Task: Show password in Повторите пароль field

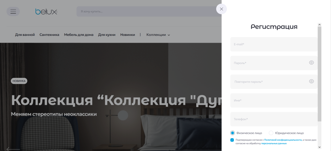Action: [311, 81]
